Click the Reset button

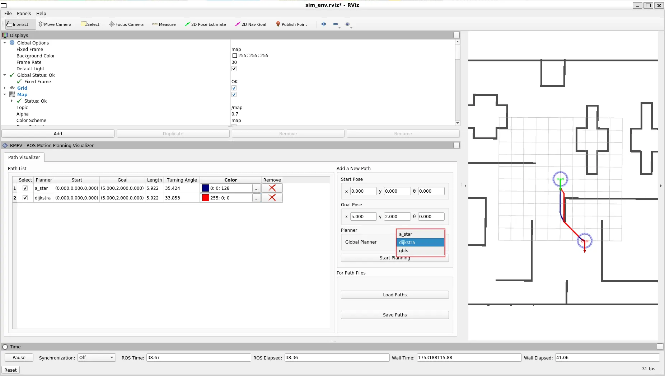pos(10,370)
